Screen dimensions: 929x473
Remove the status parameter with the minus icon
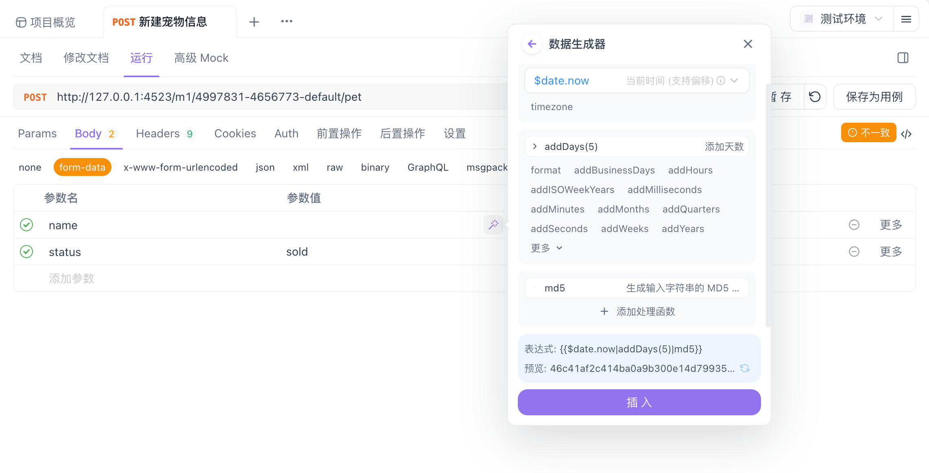click(x=854, y=252)
